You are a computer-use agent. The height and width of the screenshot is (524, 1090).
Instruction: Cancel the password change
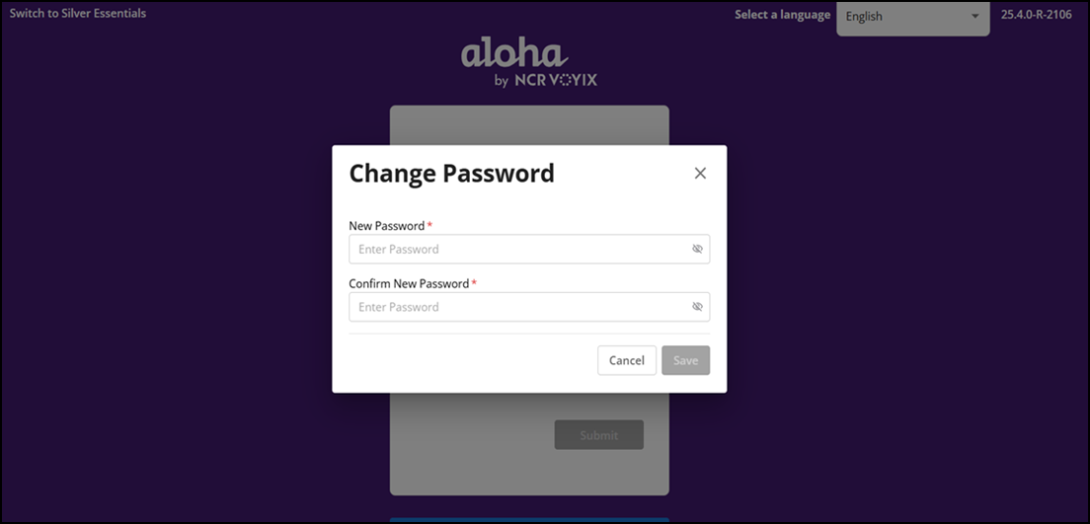(x=626, y=360)
